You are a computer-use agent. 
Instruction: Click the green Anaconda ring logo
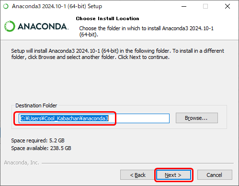10,26
